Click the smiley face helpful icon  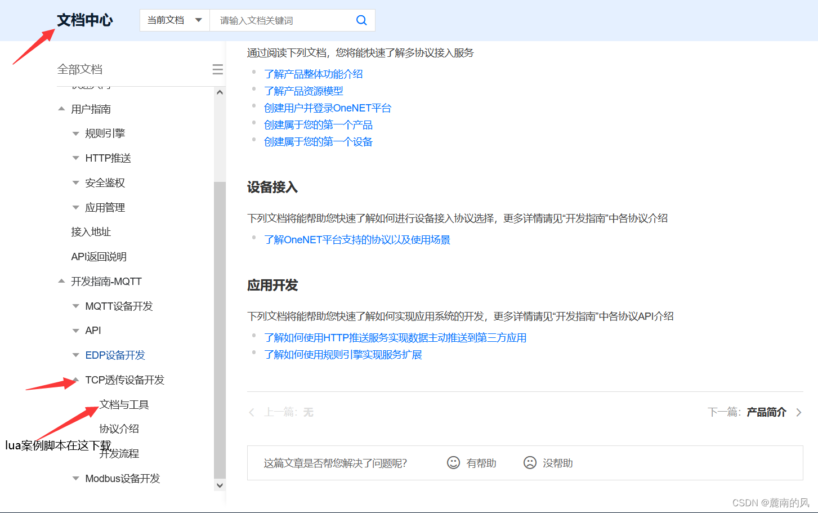(x=453, y=463)
